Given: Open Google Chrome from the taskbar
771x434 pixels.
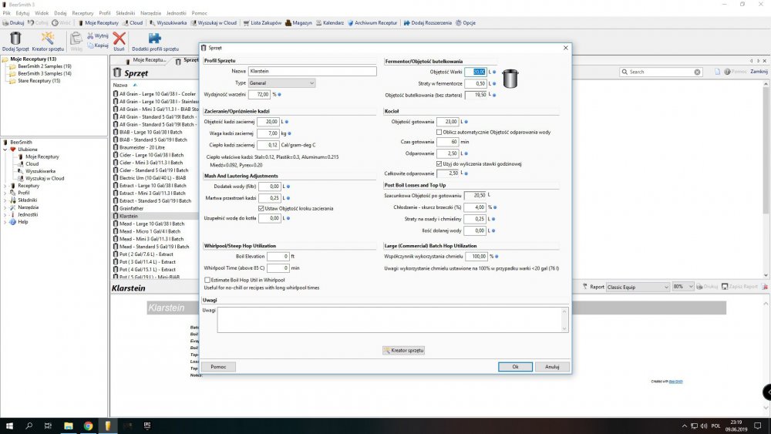Looking at the screenshot, I should 88,426.
